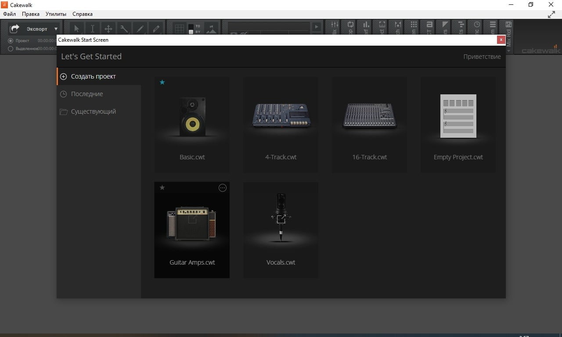Switch to the Существующий section
Viewport: 562px width, 337px height.
(x=99, y=111)
